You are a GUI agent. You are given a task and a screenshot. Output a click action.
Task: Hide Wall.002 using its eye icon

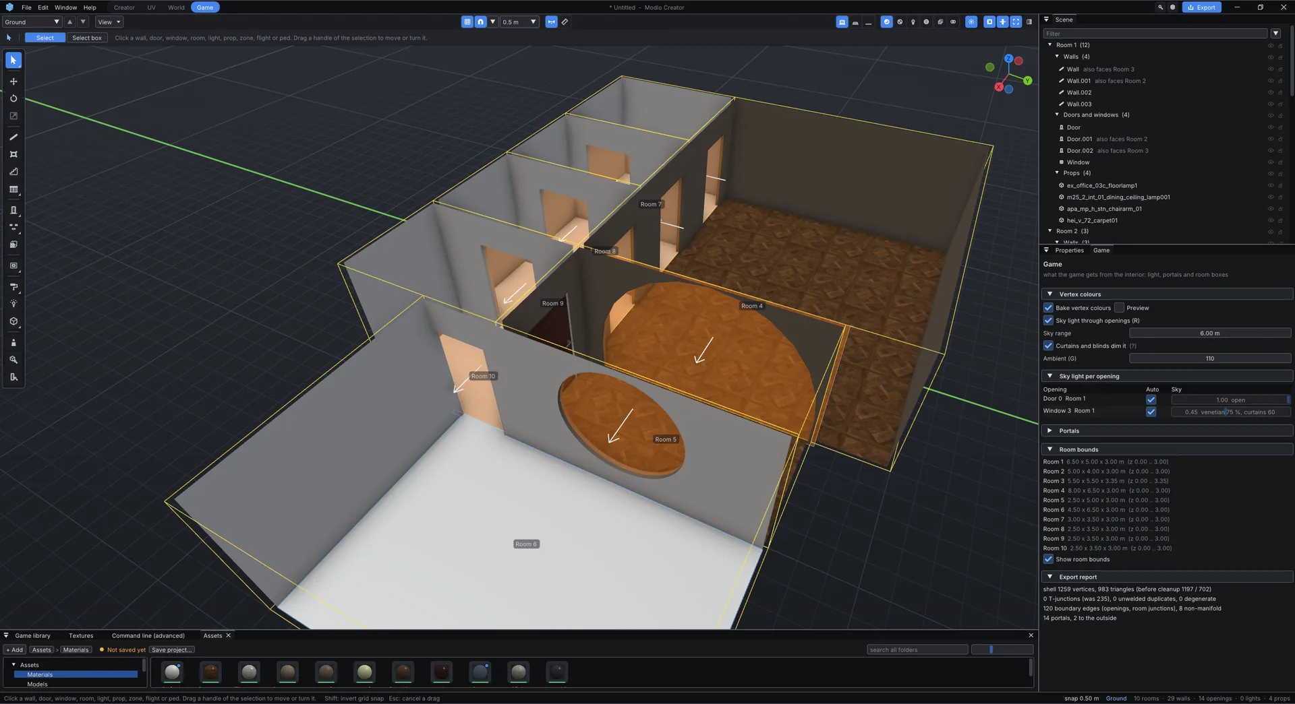point(1270,92)
